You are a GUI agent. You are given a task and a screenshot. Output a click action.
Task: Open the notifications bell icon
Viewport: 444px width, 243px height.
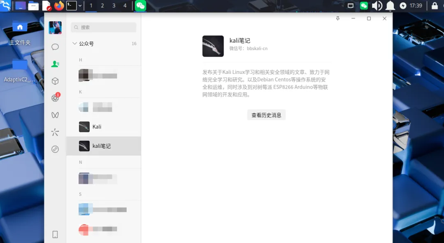pyautogui.click(x=391, y=6)
